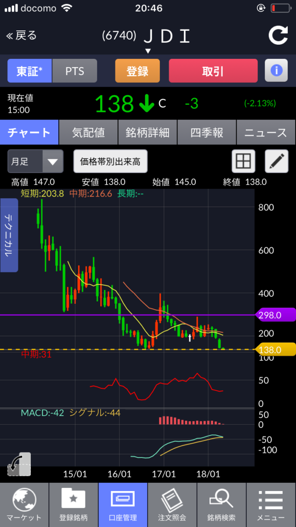Expand the 月足 timeframe dropdown
The image size is (296, 527).
pos(35,162)
